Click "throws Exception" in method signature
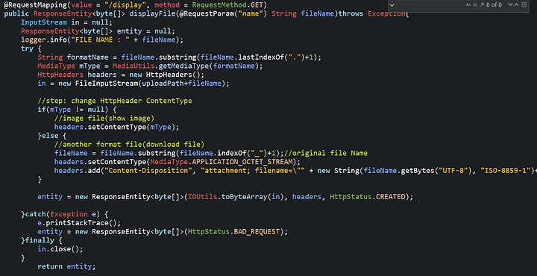 click(371, 14)
